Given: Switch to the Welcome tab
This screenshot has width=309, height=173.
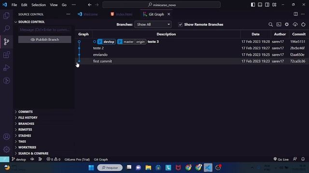Looking at the screenshot, I should pos(88,14).
